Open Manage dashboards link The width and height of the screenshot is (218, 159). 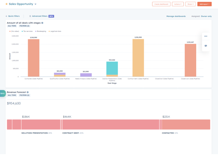coord(176,16)
